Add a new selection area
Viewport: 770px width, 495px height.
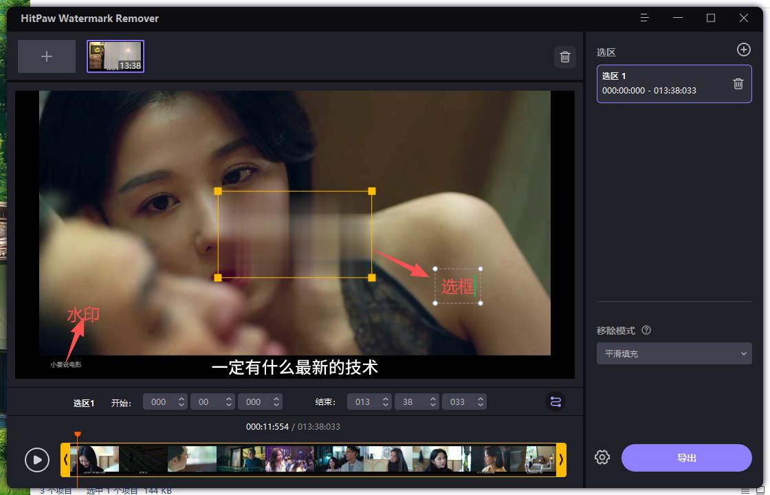click(x=743, y=49)
